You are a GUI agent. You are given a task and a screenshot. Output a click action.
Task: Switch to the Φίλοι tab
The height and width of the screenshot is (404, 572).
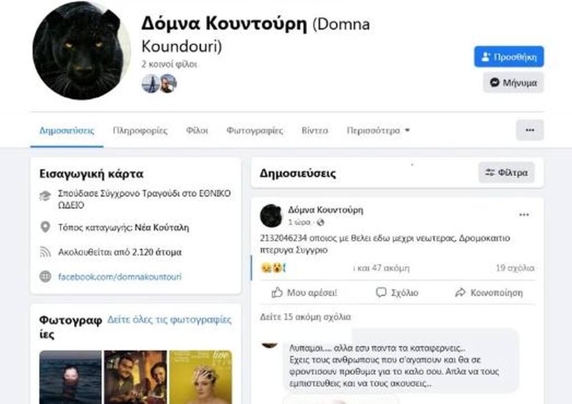197,131
